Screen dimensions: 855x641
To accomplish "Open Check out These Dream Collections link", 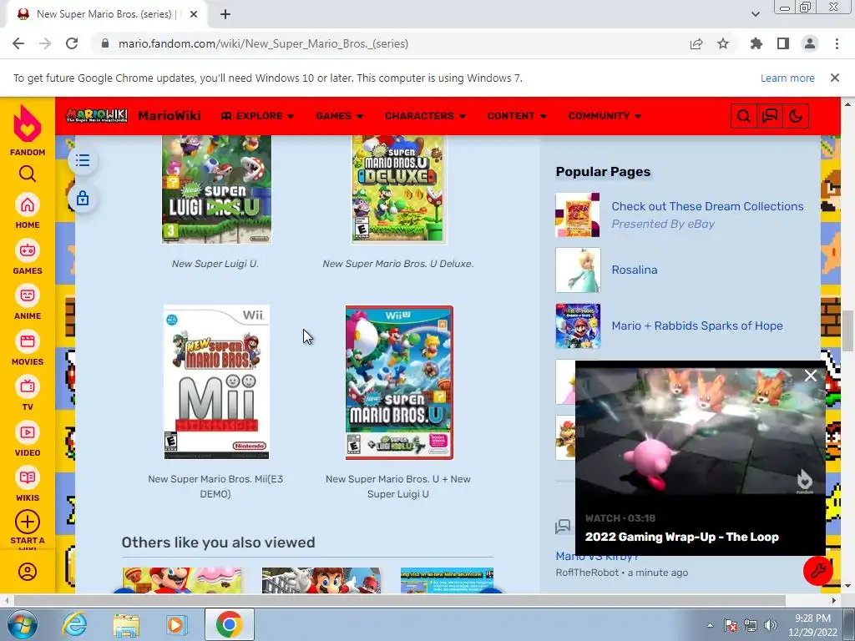I will pos(707,207).
